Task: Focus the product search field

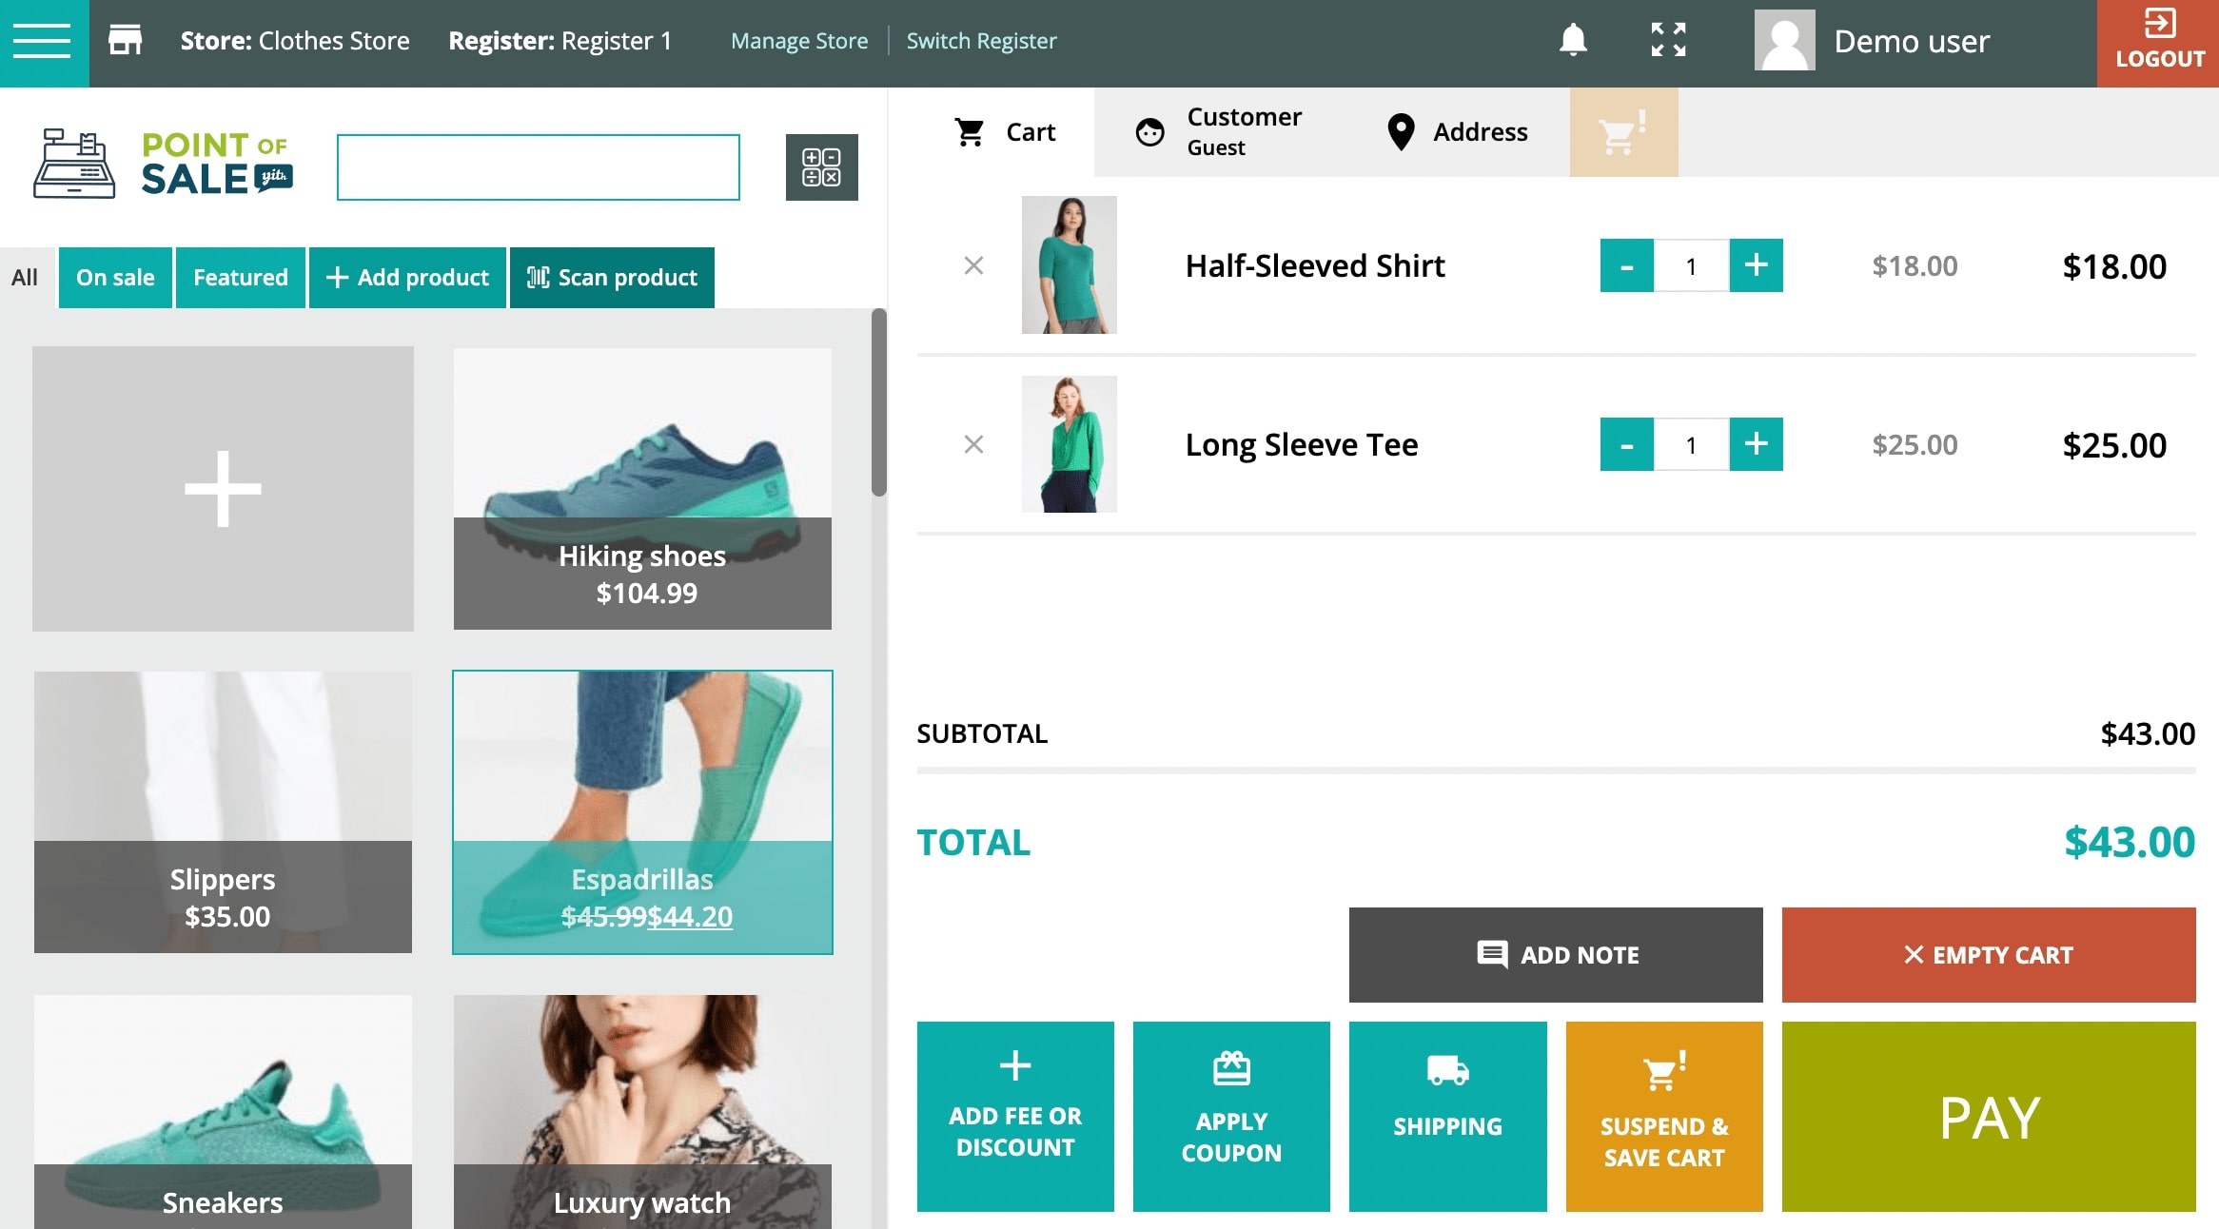Action: tap(538, 167)
